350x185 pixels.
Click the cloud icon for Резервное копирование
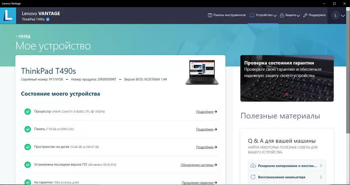tap(252, 166)
